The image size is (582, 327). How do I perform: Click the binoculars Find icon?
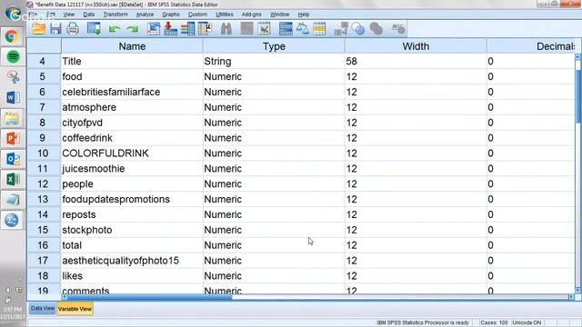click(x=226, y=28)
